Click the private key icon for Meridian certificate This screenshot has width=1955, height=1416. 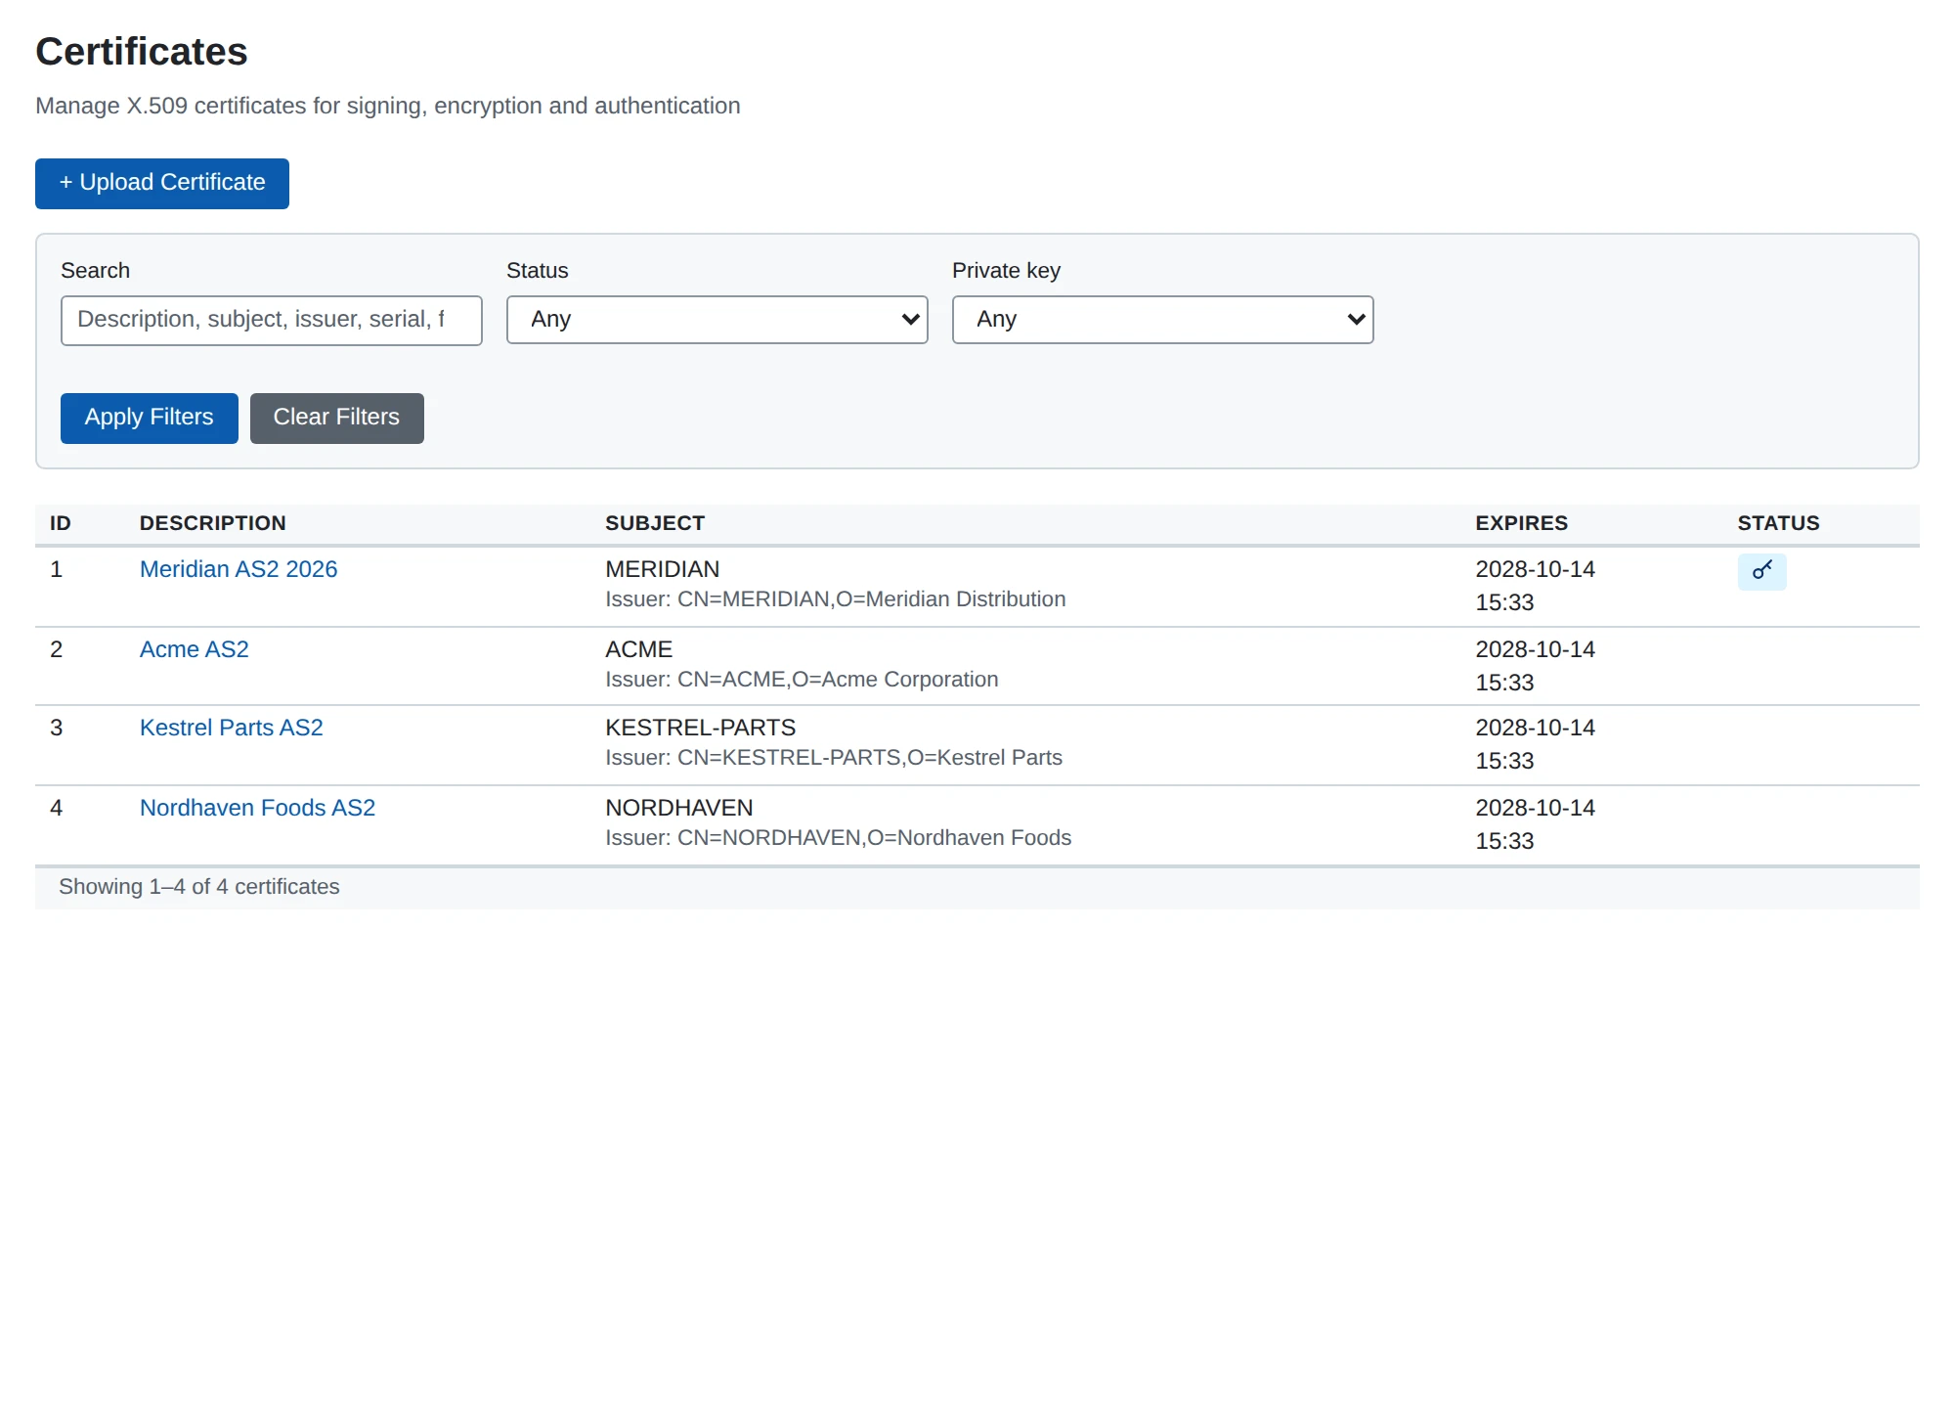click(1761, 571)
